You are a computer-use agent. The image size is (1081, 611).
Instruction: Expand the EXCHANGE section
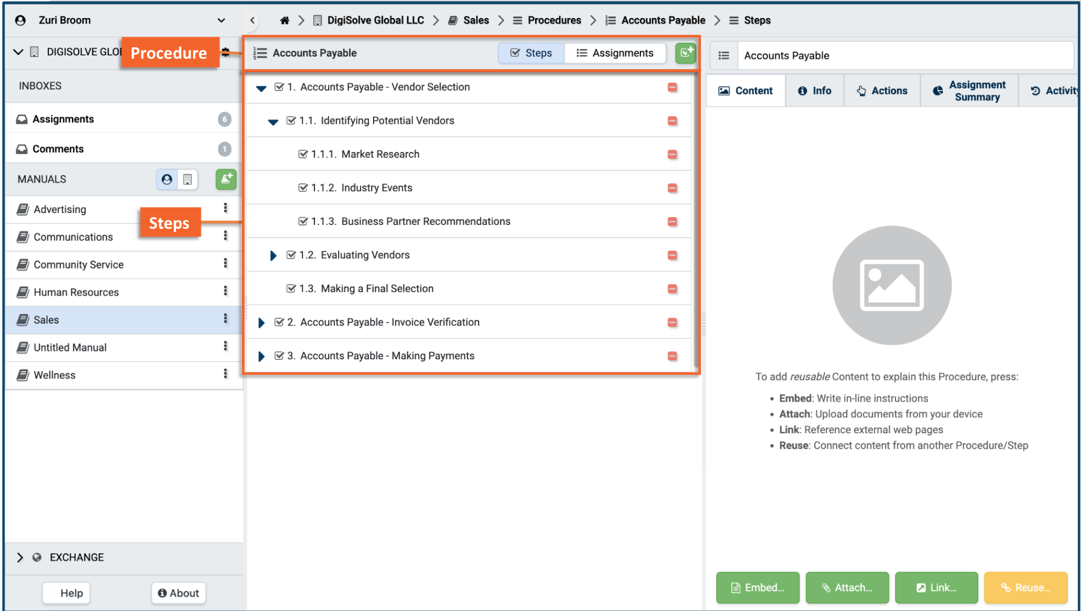click(20, 557)
